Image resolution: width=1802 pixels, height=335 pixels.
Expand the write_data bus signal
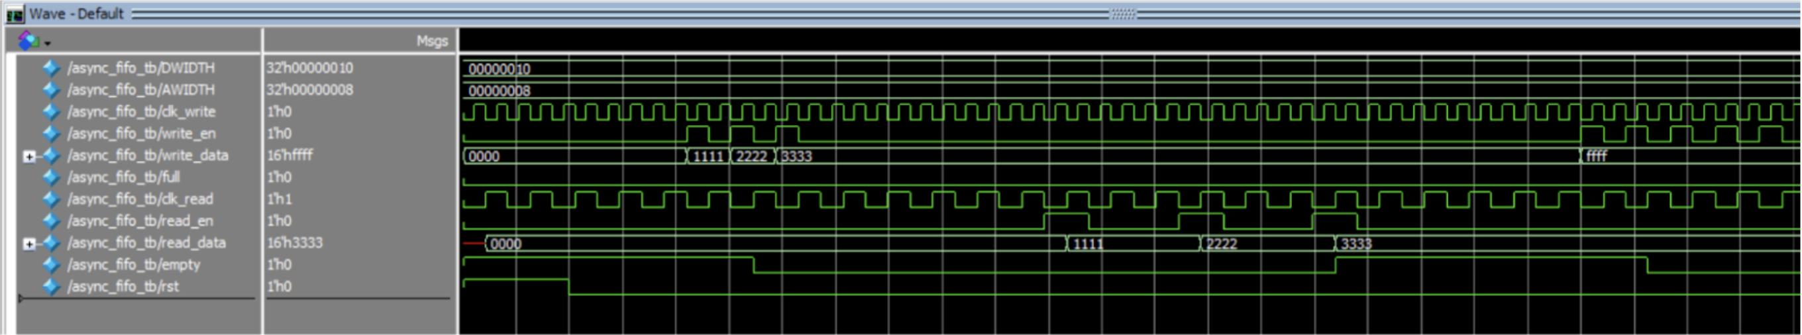(28, 156)
